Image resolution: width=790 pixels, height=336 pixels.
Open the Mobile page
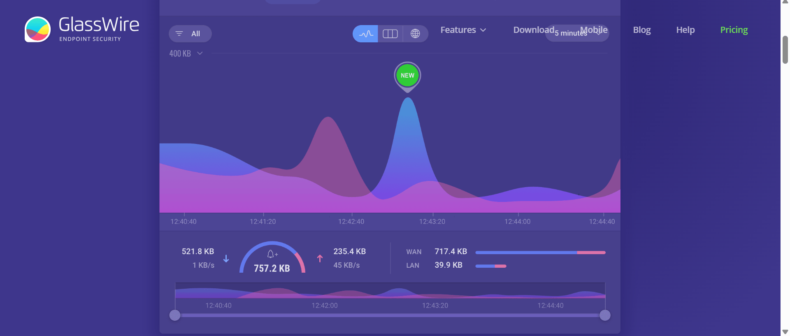coord(594,30)
